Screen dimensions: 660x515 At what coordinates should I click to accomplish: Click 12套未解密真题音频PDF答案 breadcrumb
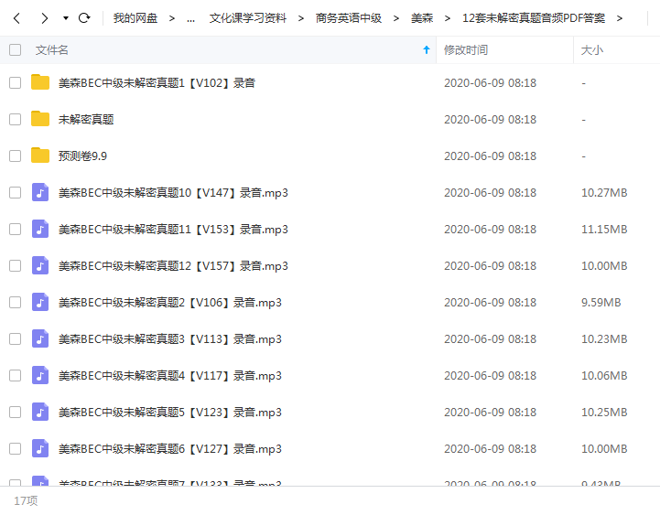click(x=534, y=18)
